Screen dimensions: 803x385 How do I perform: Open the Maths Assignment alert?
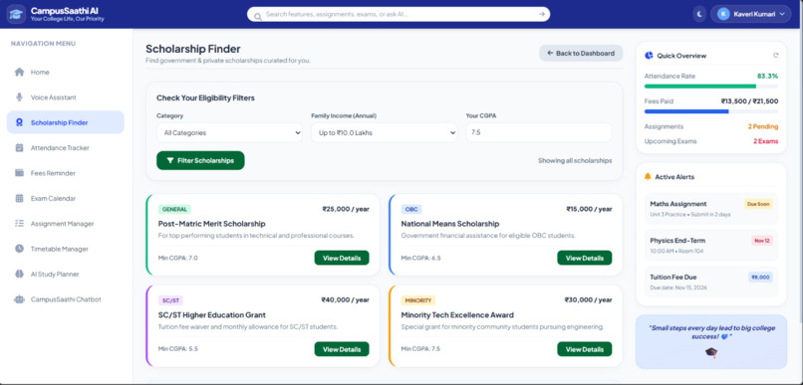710,209
